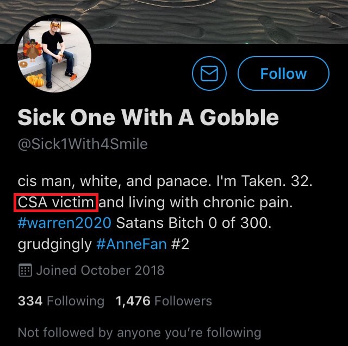Screen dimensions: 348x346
Task: Open the #warren2020 hashtag
Action: tap(65, 224)
